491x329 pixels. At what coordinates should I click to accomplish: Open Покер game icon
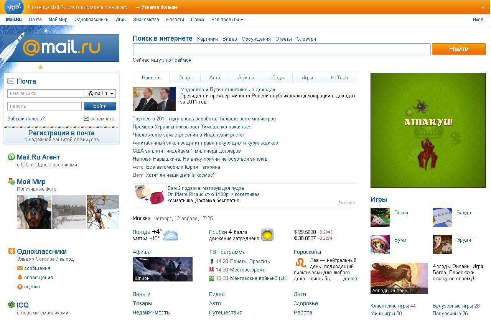pos(380,217)
